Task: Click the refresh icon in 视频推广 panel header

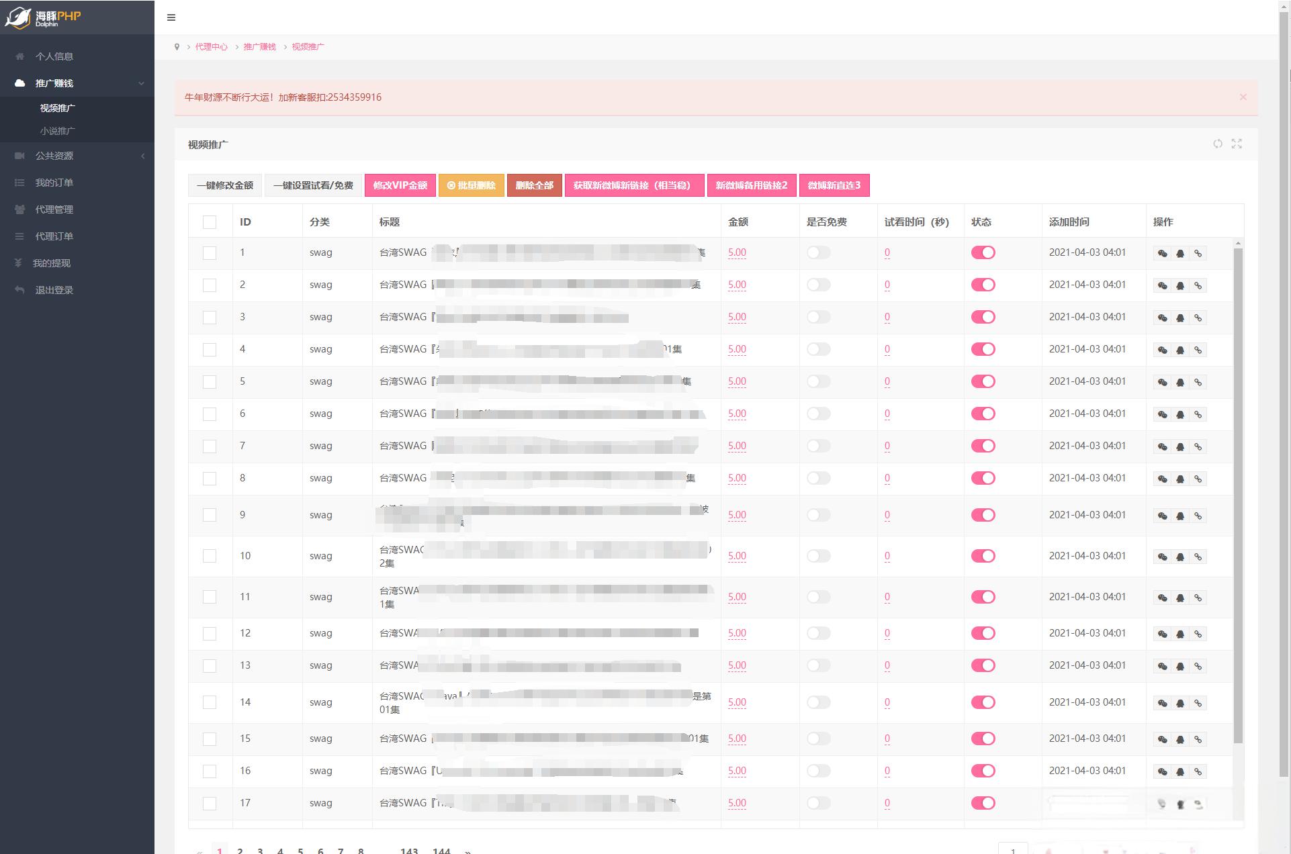Action: tap(1217, 144)
